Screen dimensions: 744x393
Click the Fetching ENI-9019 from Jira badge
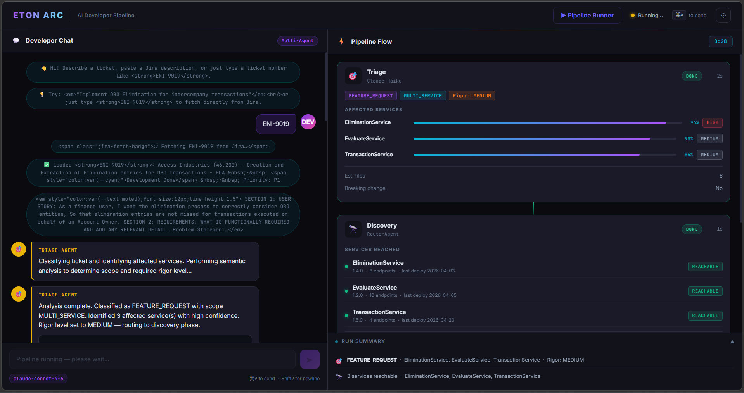pos(163,147)
